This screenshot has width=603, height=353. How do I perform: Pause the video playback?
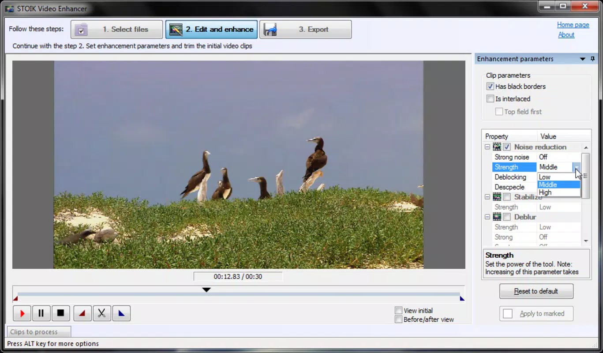click(41, 313)
